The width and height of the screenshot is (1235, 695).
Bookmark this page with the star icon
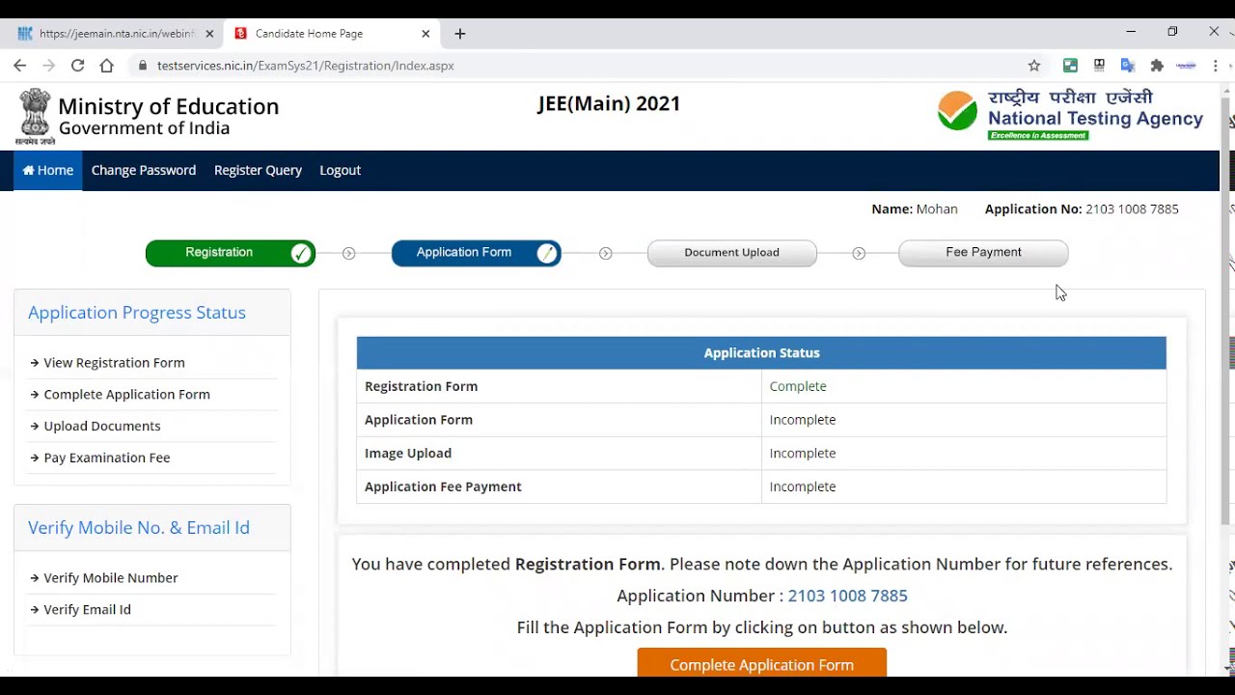click(1034, 66)
